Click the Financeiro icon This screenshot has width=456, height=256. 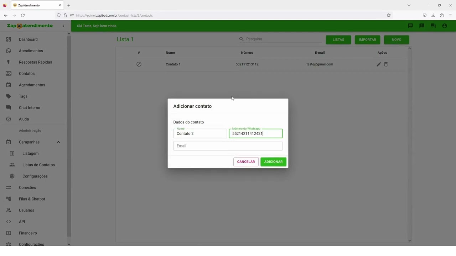[x=9, y=233]
